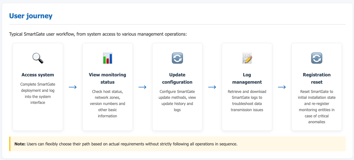The height and width of the screenshot is (160, 354).
Task: Click the "Update configuration" step title
Action: (177, 78)
